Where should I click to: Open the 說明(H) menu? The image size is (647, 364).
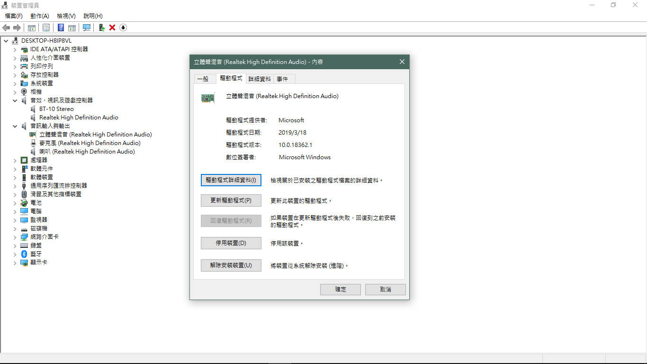point(93,16)
